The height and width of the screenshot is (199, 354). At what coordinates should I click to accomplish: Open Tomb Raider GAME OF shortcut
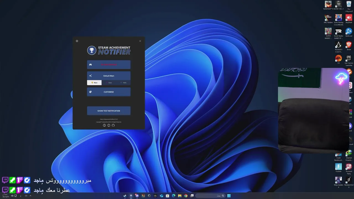click(x=339, y=33)
